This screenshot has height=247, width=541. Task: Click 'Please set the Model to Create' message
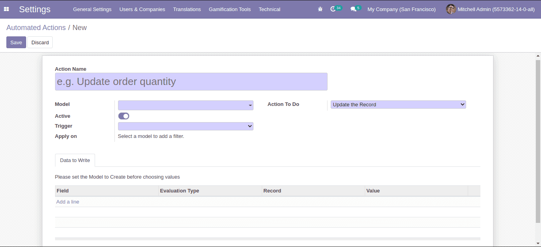click(117, 177)
